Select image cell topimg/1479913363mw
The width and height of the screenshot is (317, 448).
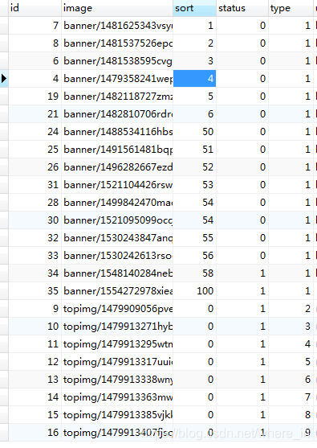117,397
